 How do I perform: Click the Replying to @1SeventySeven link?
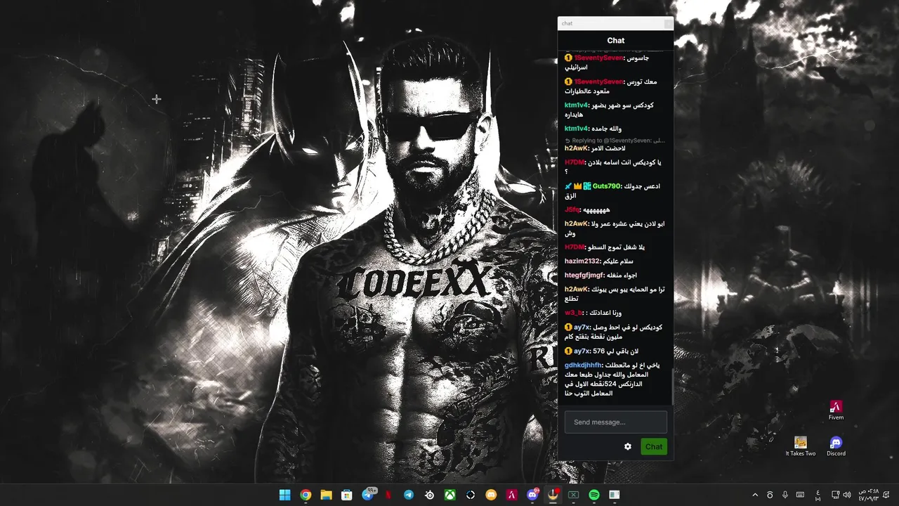click(615, 141)
